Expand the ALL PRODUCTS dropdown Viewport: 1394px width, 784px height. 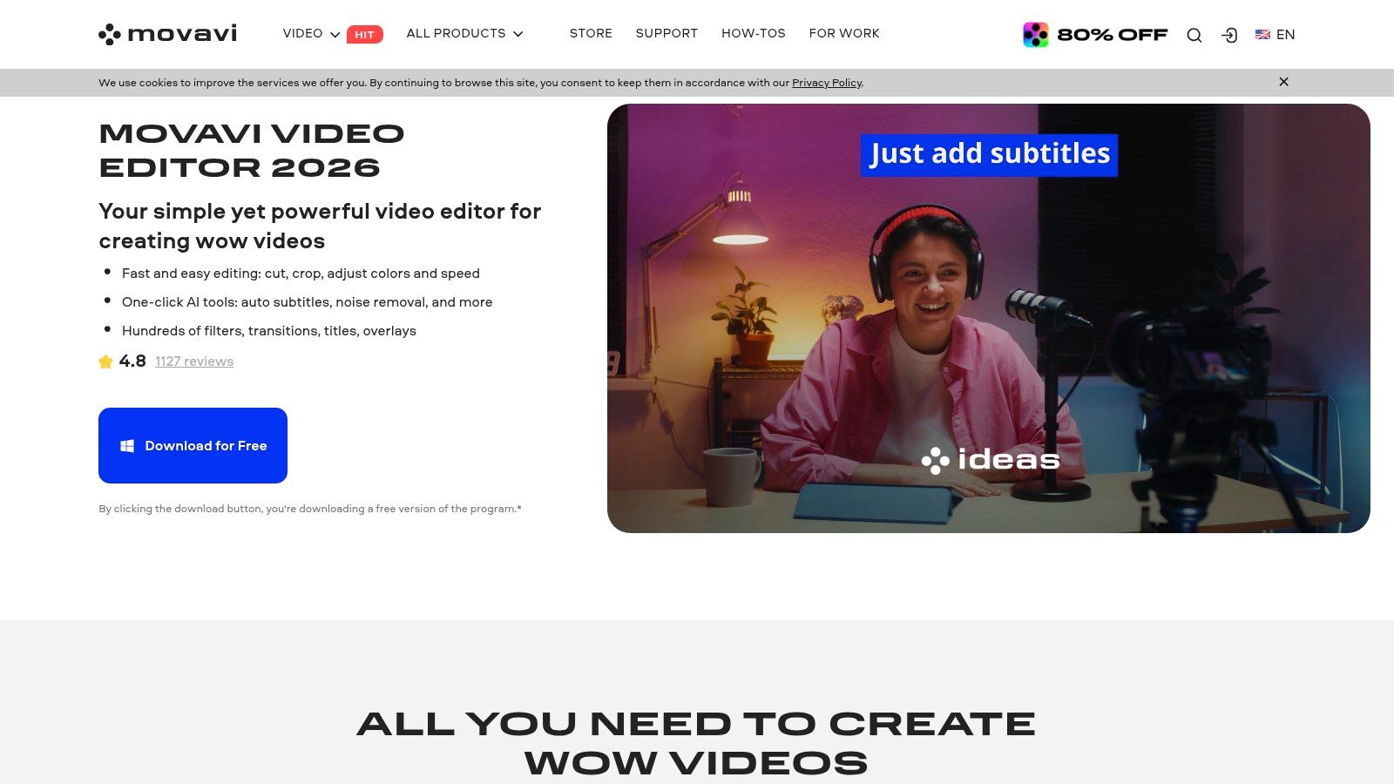(x=464, y=33)
